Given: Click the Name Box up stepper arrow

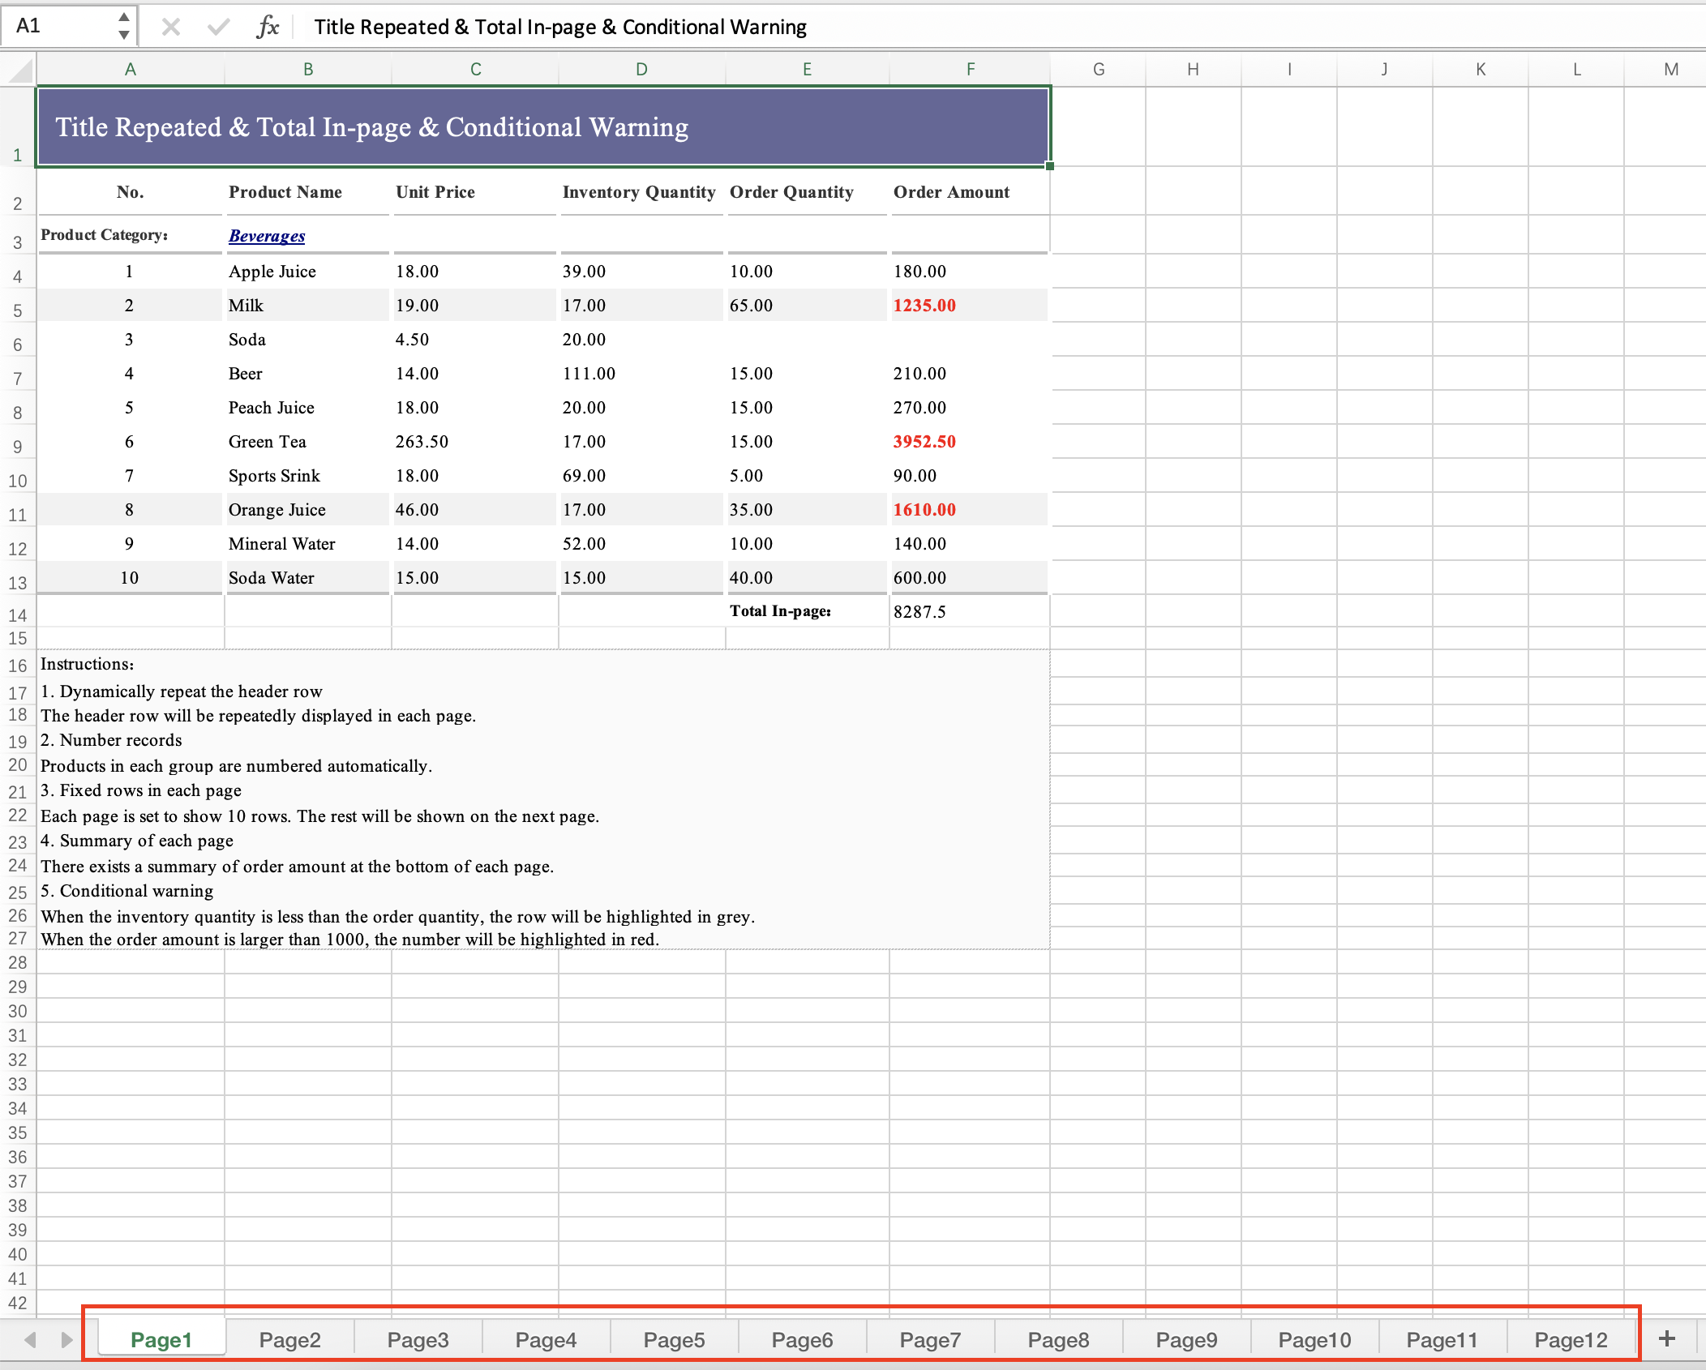Looking at the screenshot, I should 123,18.
